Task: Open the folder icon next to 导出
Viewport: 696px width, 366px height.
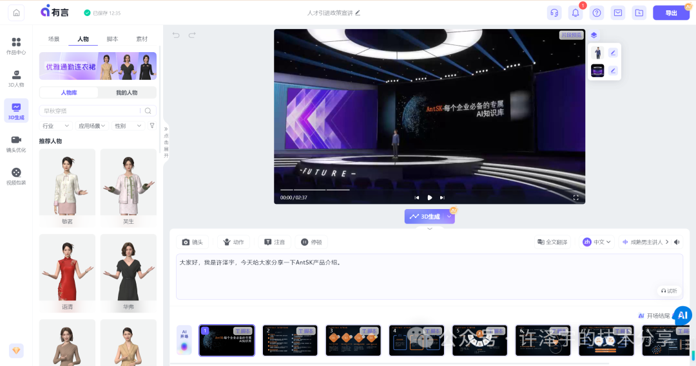Action: [x=639, y=13]
